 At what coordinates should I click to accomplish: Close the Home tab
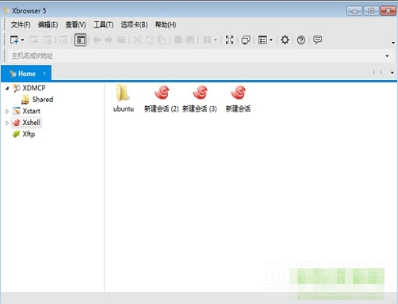coord(44,74)
